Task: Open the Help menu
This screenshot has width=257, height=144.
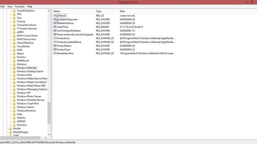Action: point(30,6)
